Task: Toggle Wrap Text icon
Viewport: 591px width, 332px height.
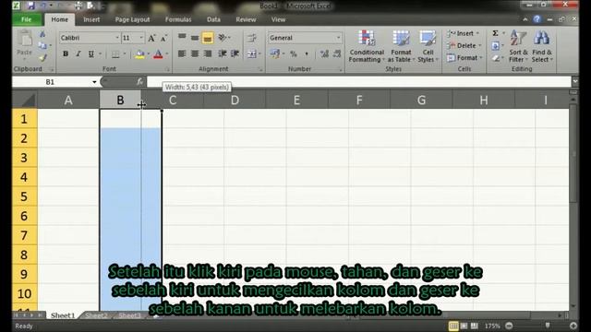Action: coord(251,37)
